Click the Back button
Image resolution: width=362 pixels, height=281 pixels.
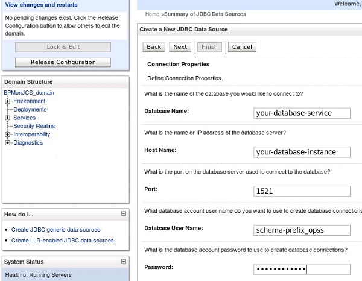[154, 47]
